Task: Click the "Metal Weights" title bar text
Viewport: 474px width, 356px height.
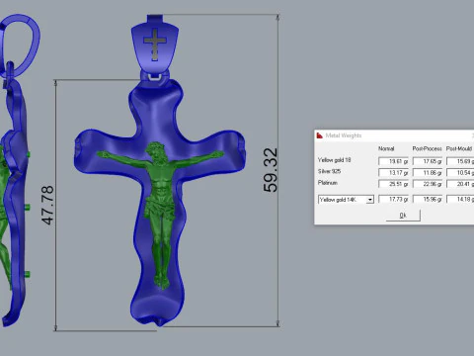Action: click(x=344, y=135)
